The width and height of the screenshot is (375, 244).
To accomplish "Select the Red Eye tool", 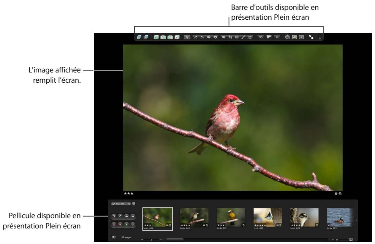I will [250, 37].
